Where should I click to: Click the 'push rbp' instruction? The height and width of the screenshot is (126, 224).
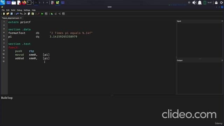point(24,51)
